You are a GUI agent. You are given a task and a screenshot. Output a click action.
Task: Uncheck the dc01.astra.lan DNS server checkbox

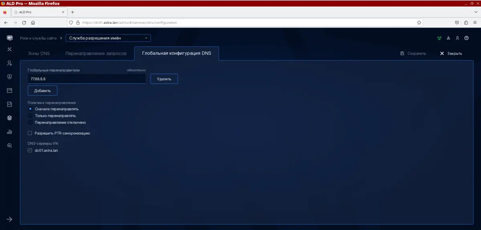click(x=30, y=150)
